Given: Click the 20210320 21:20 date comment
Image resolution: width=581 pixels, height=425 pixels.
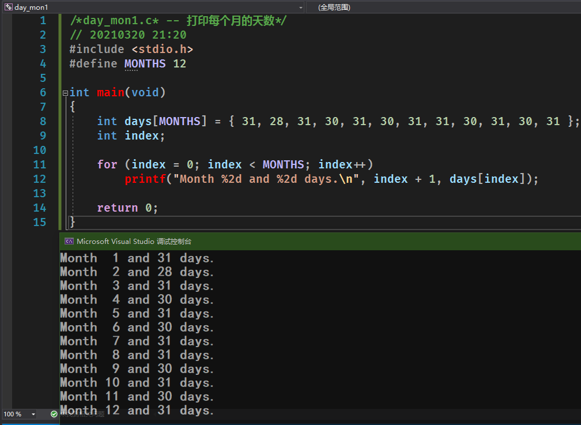Looking at the screenshot, I should (128, 35).
